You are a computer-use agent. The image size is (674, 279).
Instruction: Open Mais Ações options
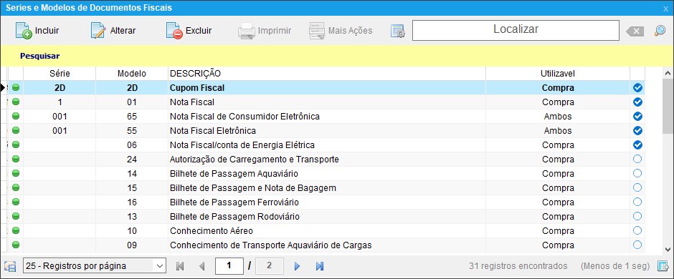(341, 31)
